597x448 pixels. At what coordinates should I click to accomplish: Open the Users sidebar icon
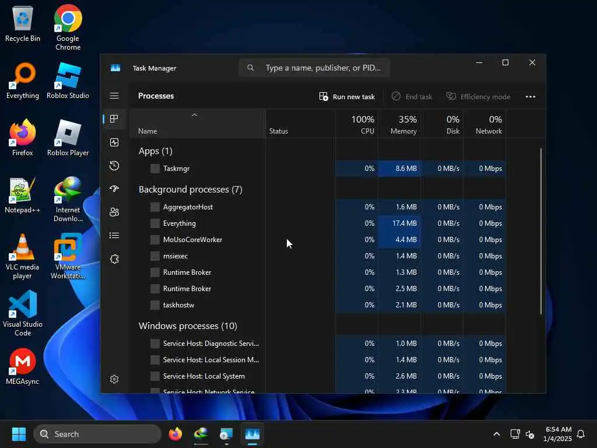coord(114,212)
